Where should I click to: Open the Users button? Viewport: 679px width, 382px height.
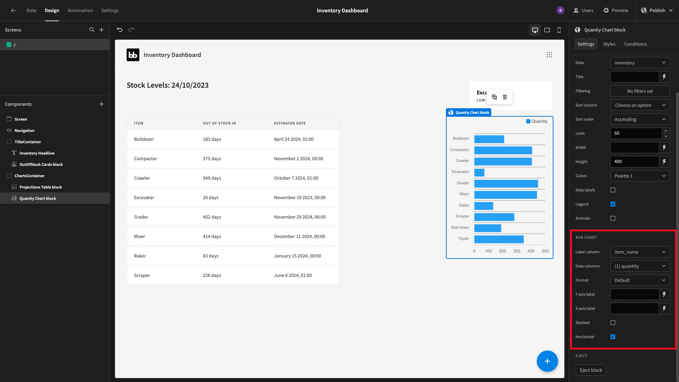(584, 11)
